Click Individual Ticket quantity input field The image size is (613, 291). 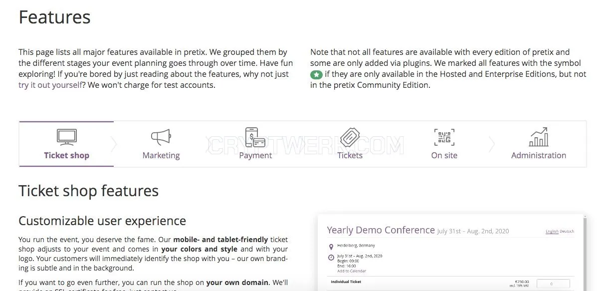click(x=553, y=284)
